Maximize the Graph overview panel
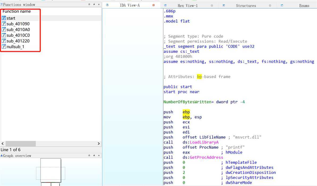 (89, 155)
